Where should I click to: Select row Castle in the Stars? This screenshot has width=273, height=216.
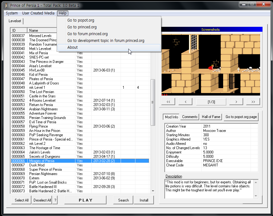(x=80, y=96)
